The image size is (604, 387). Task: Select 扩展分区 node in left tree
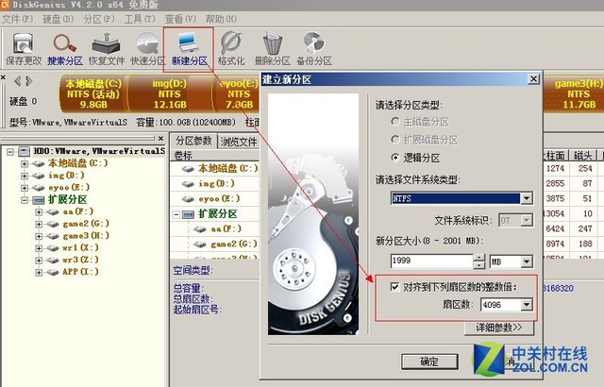(67, 199)
